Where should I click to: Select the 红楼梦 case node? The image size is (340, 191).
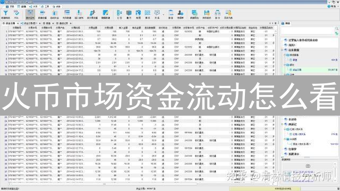pyautogui.click(x=292, y=149)
